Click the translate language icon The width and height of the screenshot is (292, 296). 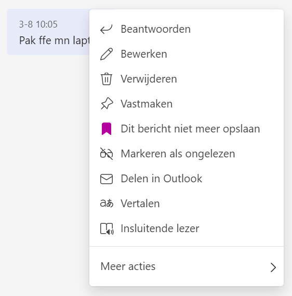coord(107,204)
